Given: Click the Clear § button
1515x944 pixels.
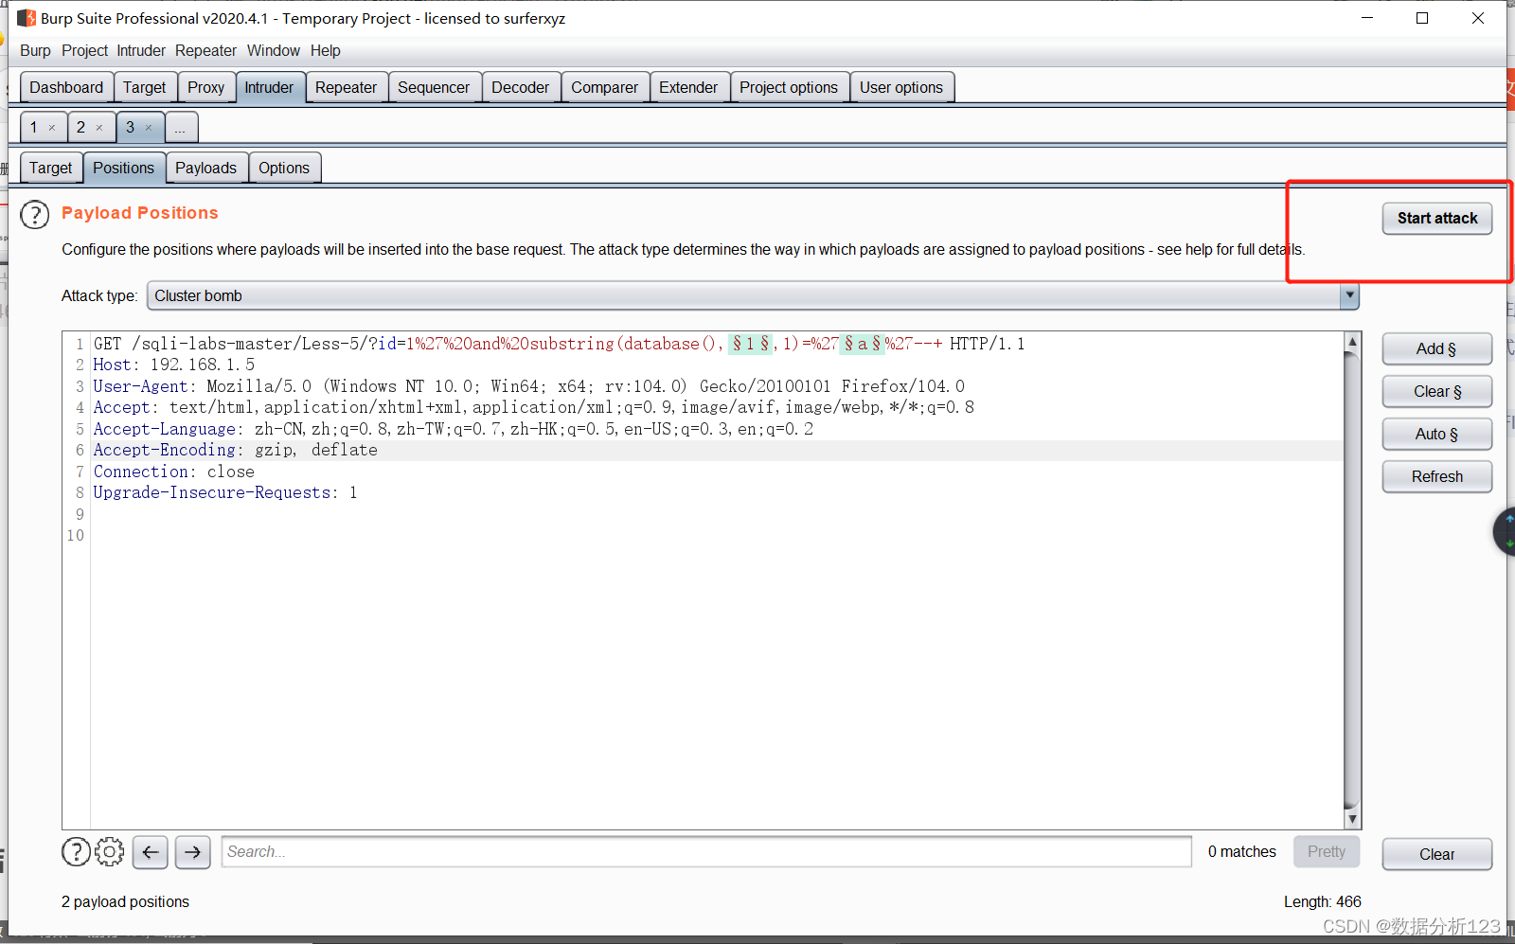Looking at the screenshot, I should (1437, 391).
